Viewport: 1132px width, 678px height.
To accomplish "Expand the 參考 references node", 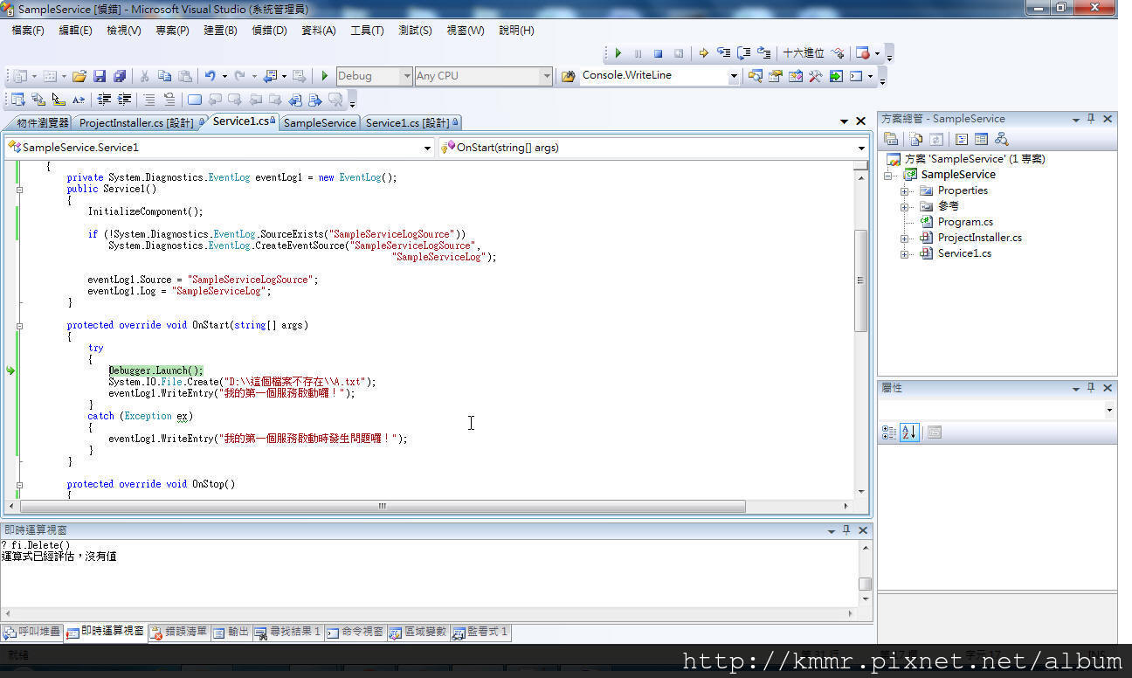I will click(x=905, y=207).
